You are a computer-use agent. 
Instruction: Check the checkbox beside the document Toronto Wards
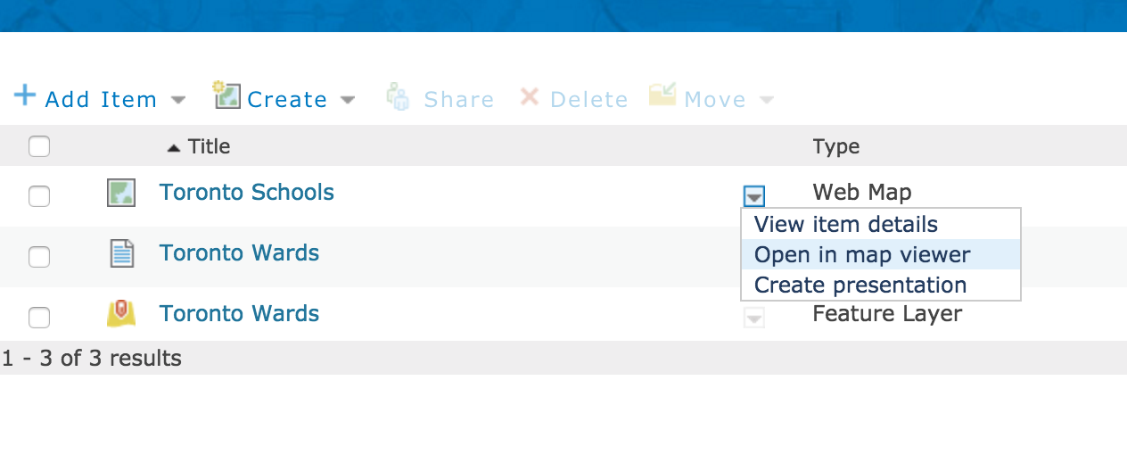39,257
